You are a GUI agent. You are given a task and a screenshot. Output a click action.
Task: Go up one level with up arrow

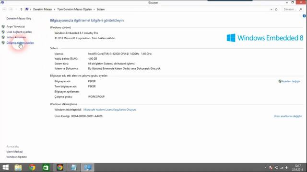pos(21,10)
